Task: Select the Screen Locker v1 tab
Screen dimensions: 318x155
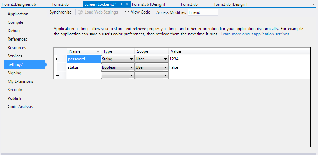Action: [100, 4]
